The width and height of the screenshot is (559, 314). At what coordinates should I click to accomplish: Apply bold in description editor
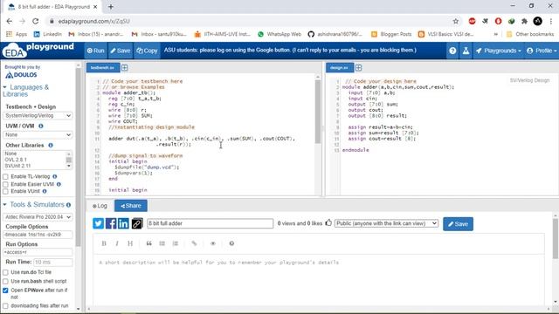104,243
